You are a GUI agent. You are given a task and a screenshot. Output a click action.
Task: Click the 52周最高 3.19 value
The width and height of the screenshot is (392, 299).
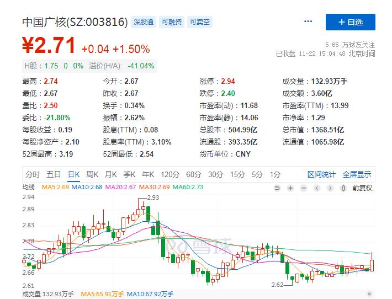coord(66,154)
